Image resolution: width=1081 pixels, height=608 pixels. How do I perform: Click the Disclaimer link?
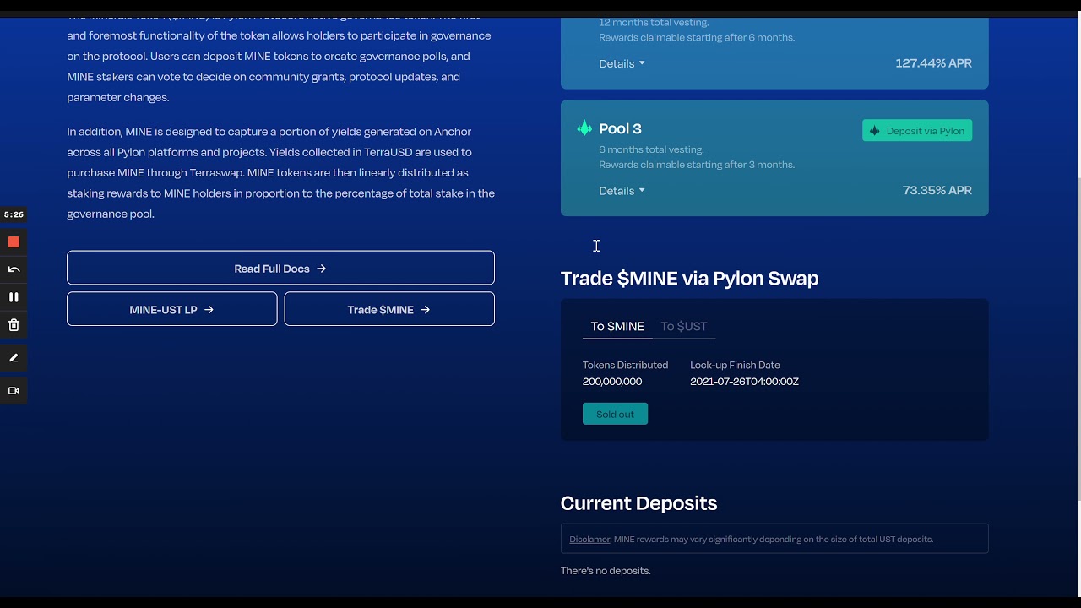coord(589,539)
